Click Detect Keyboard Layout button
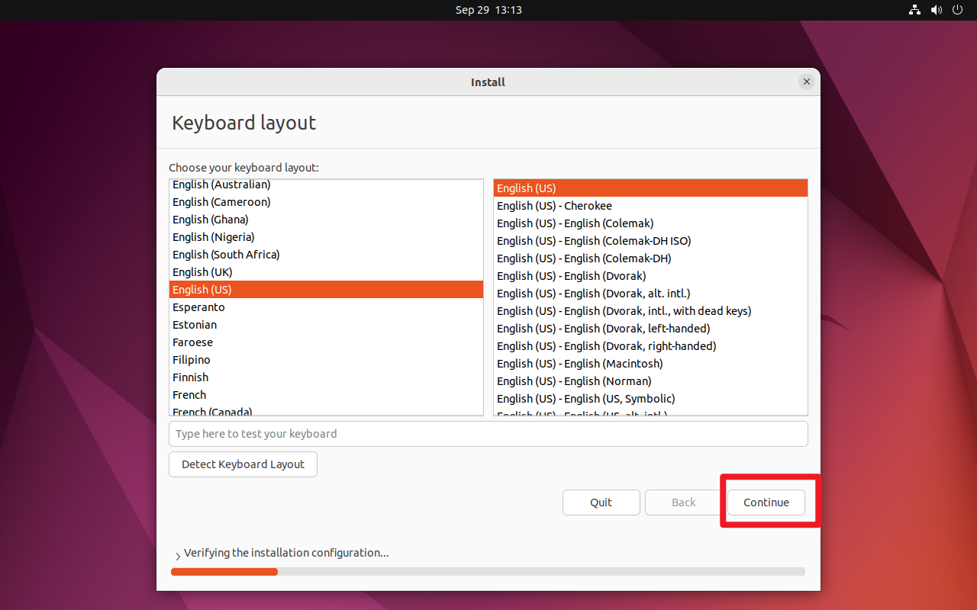 click(x=243, y=464)
